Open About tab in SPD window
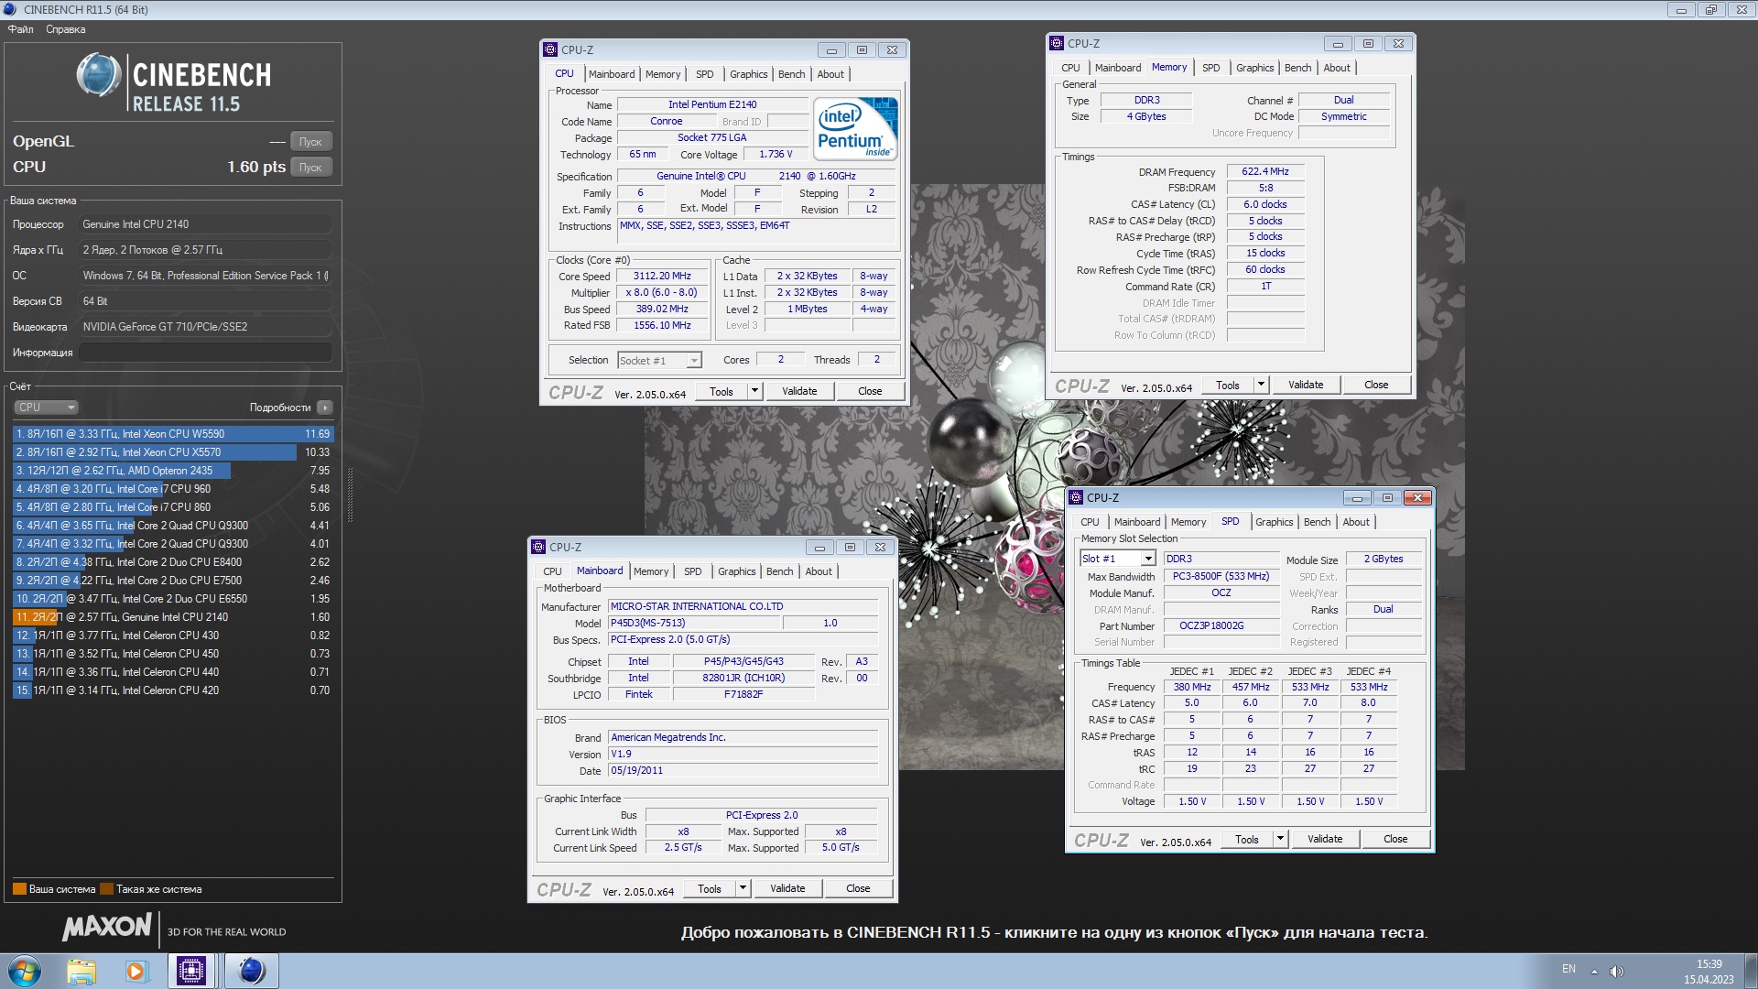1758x989 pixels. [1356, 522]
